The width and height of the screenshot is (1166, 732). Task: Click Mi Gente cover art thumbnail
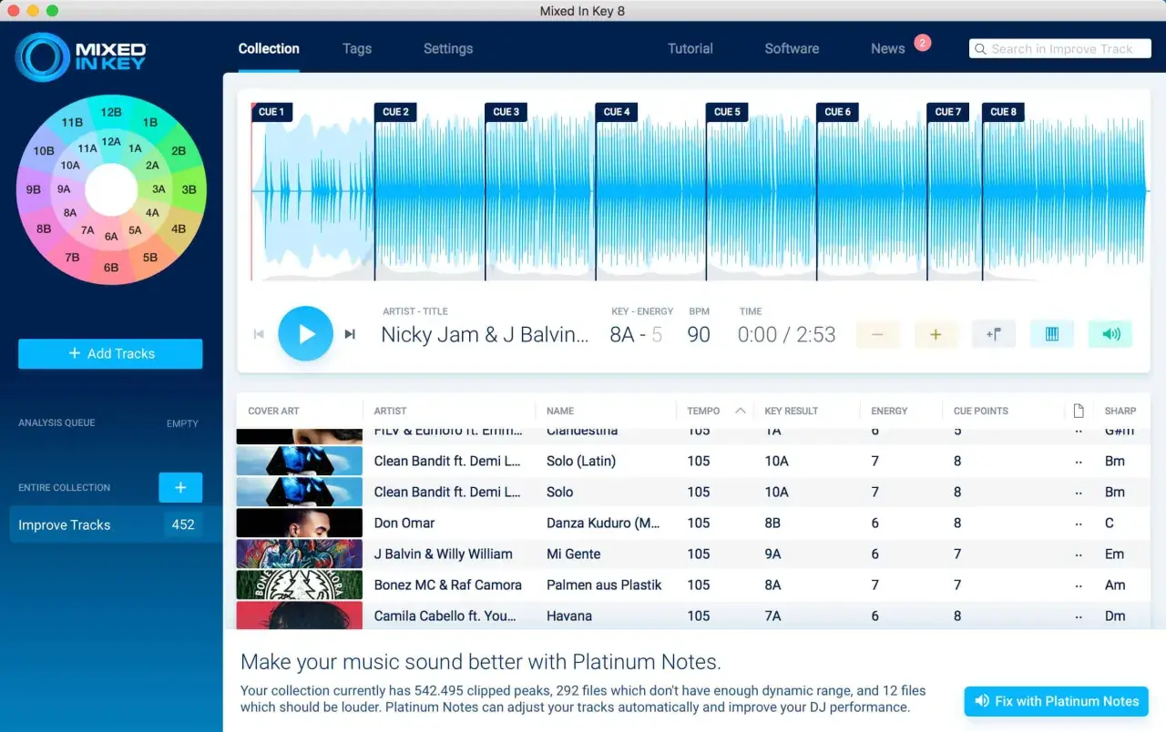299,554
